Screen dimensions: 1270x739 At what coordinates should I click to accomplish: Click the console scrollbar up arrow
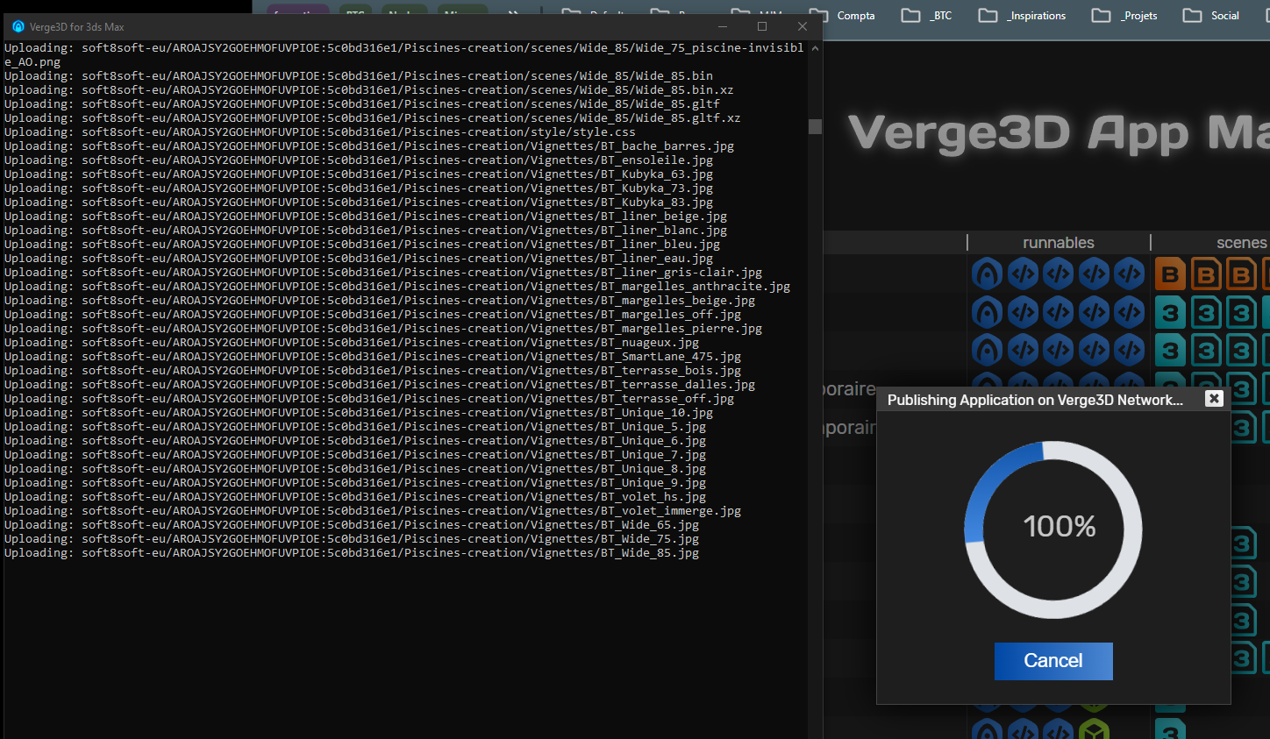[815, 48]
